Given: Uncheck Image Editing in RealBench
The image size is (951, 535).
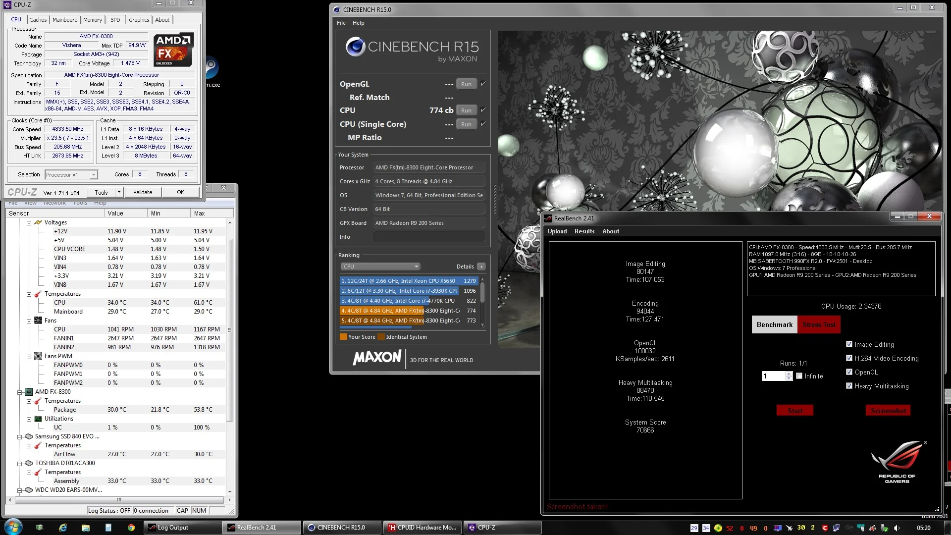Looking at the screenshot, I should [x=849, y=344].
